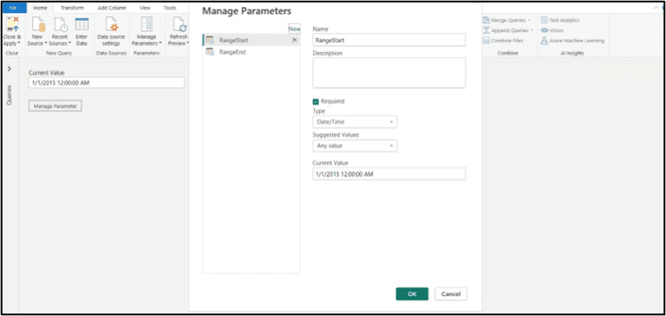This screenshot has width=666, height=316.
Task: Toggle the Required checkbox
Action: coord(316,101)
